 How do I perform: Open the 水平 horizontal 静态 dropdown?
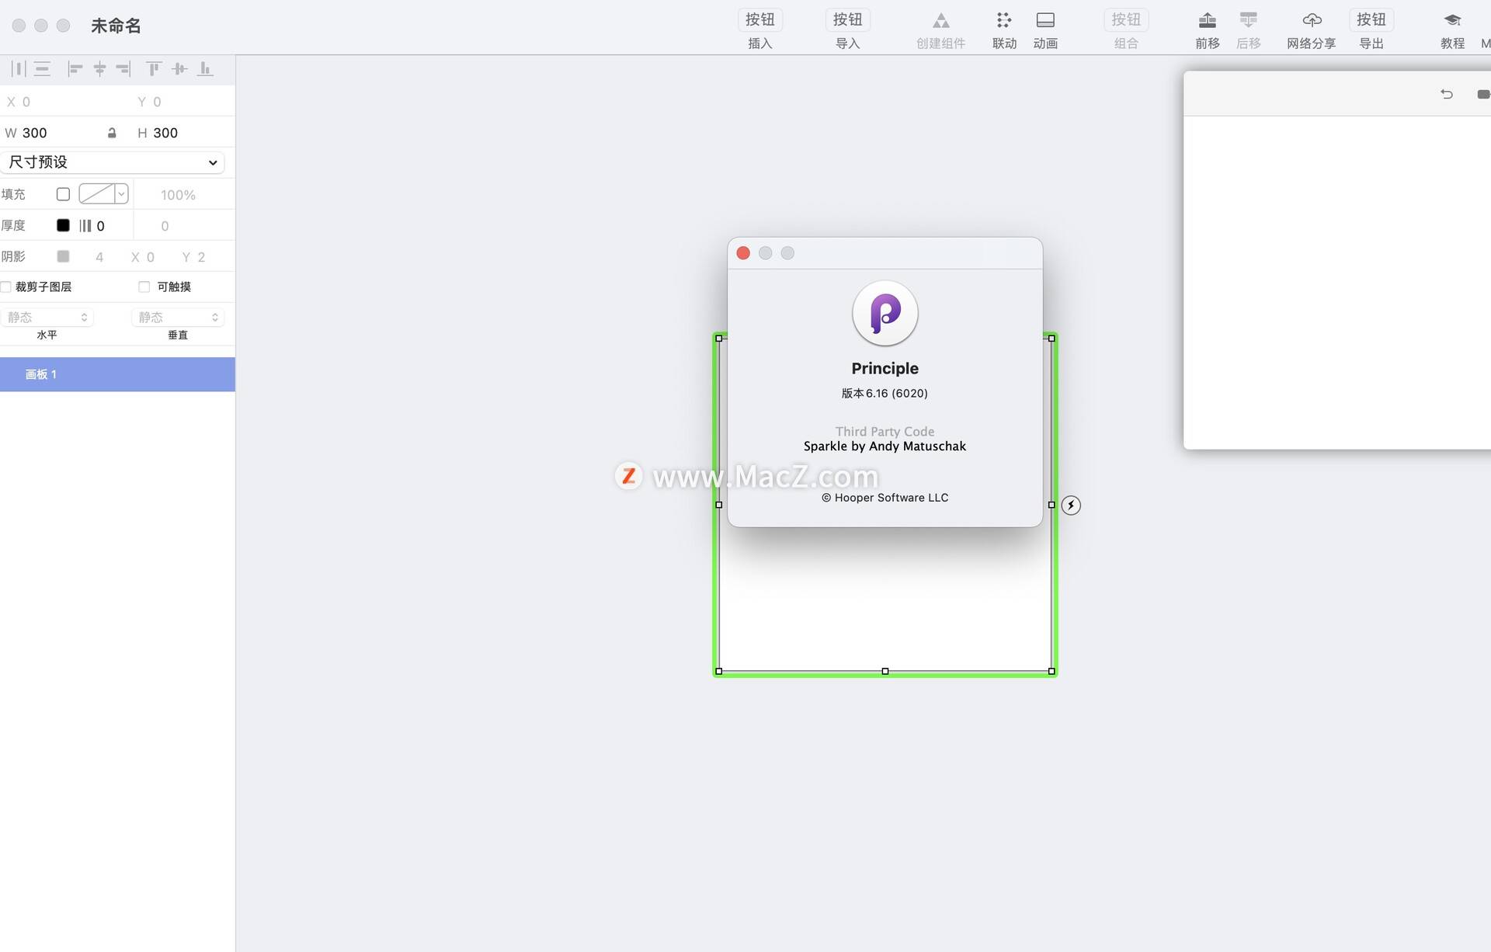tap(47, 318)
